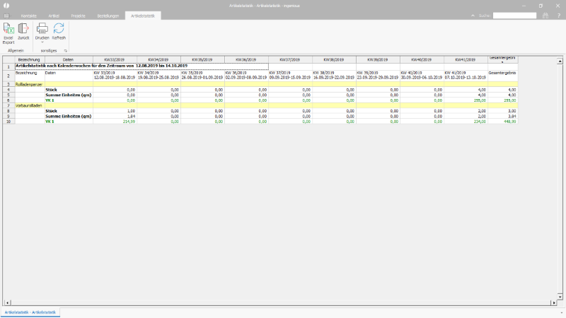Select the Vorbaurollladen group row
Image resolution: width=566 pixels, height=318 pixels.
266,105
